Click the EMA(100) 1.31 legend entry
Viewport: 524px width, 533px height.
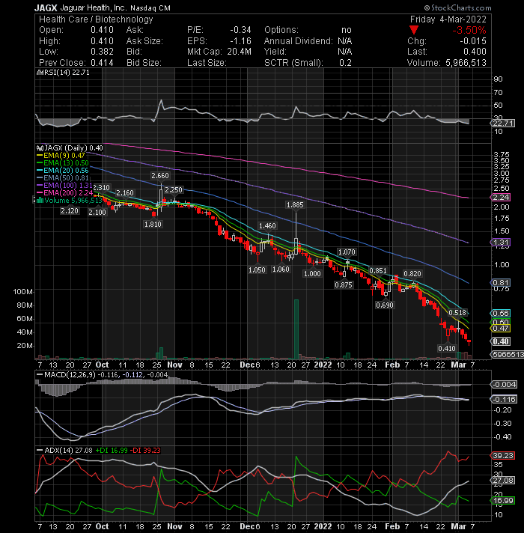(64, 185)
